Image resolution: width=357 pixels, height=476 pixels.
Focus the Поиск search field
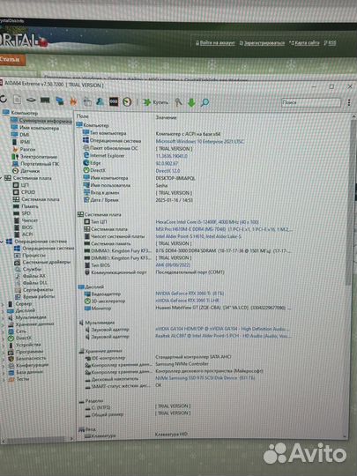tap(311, 102)
